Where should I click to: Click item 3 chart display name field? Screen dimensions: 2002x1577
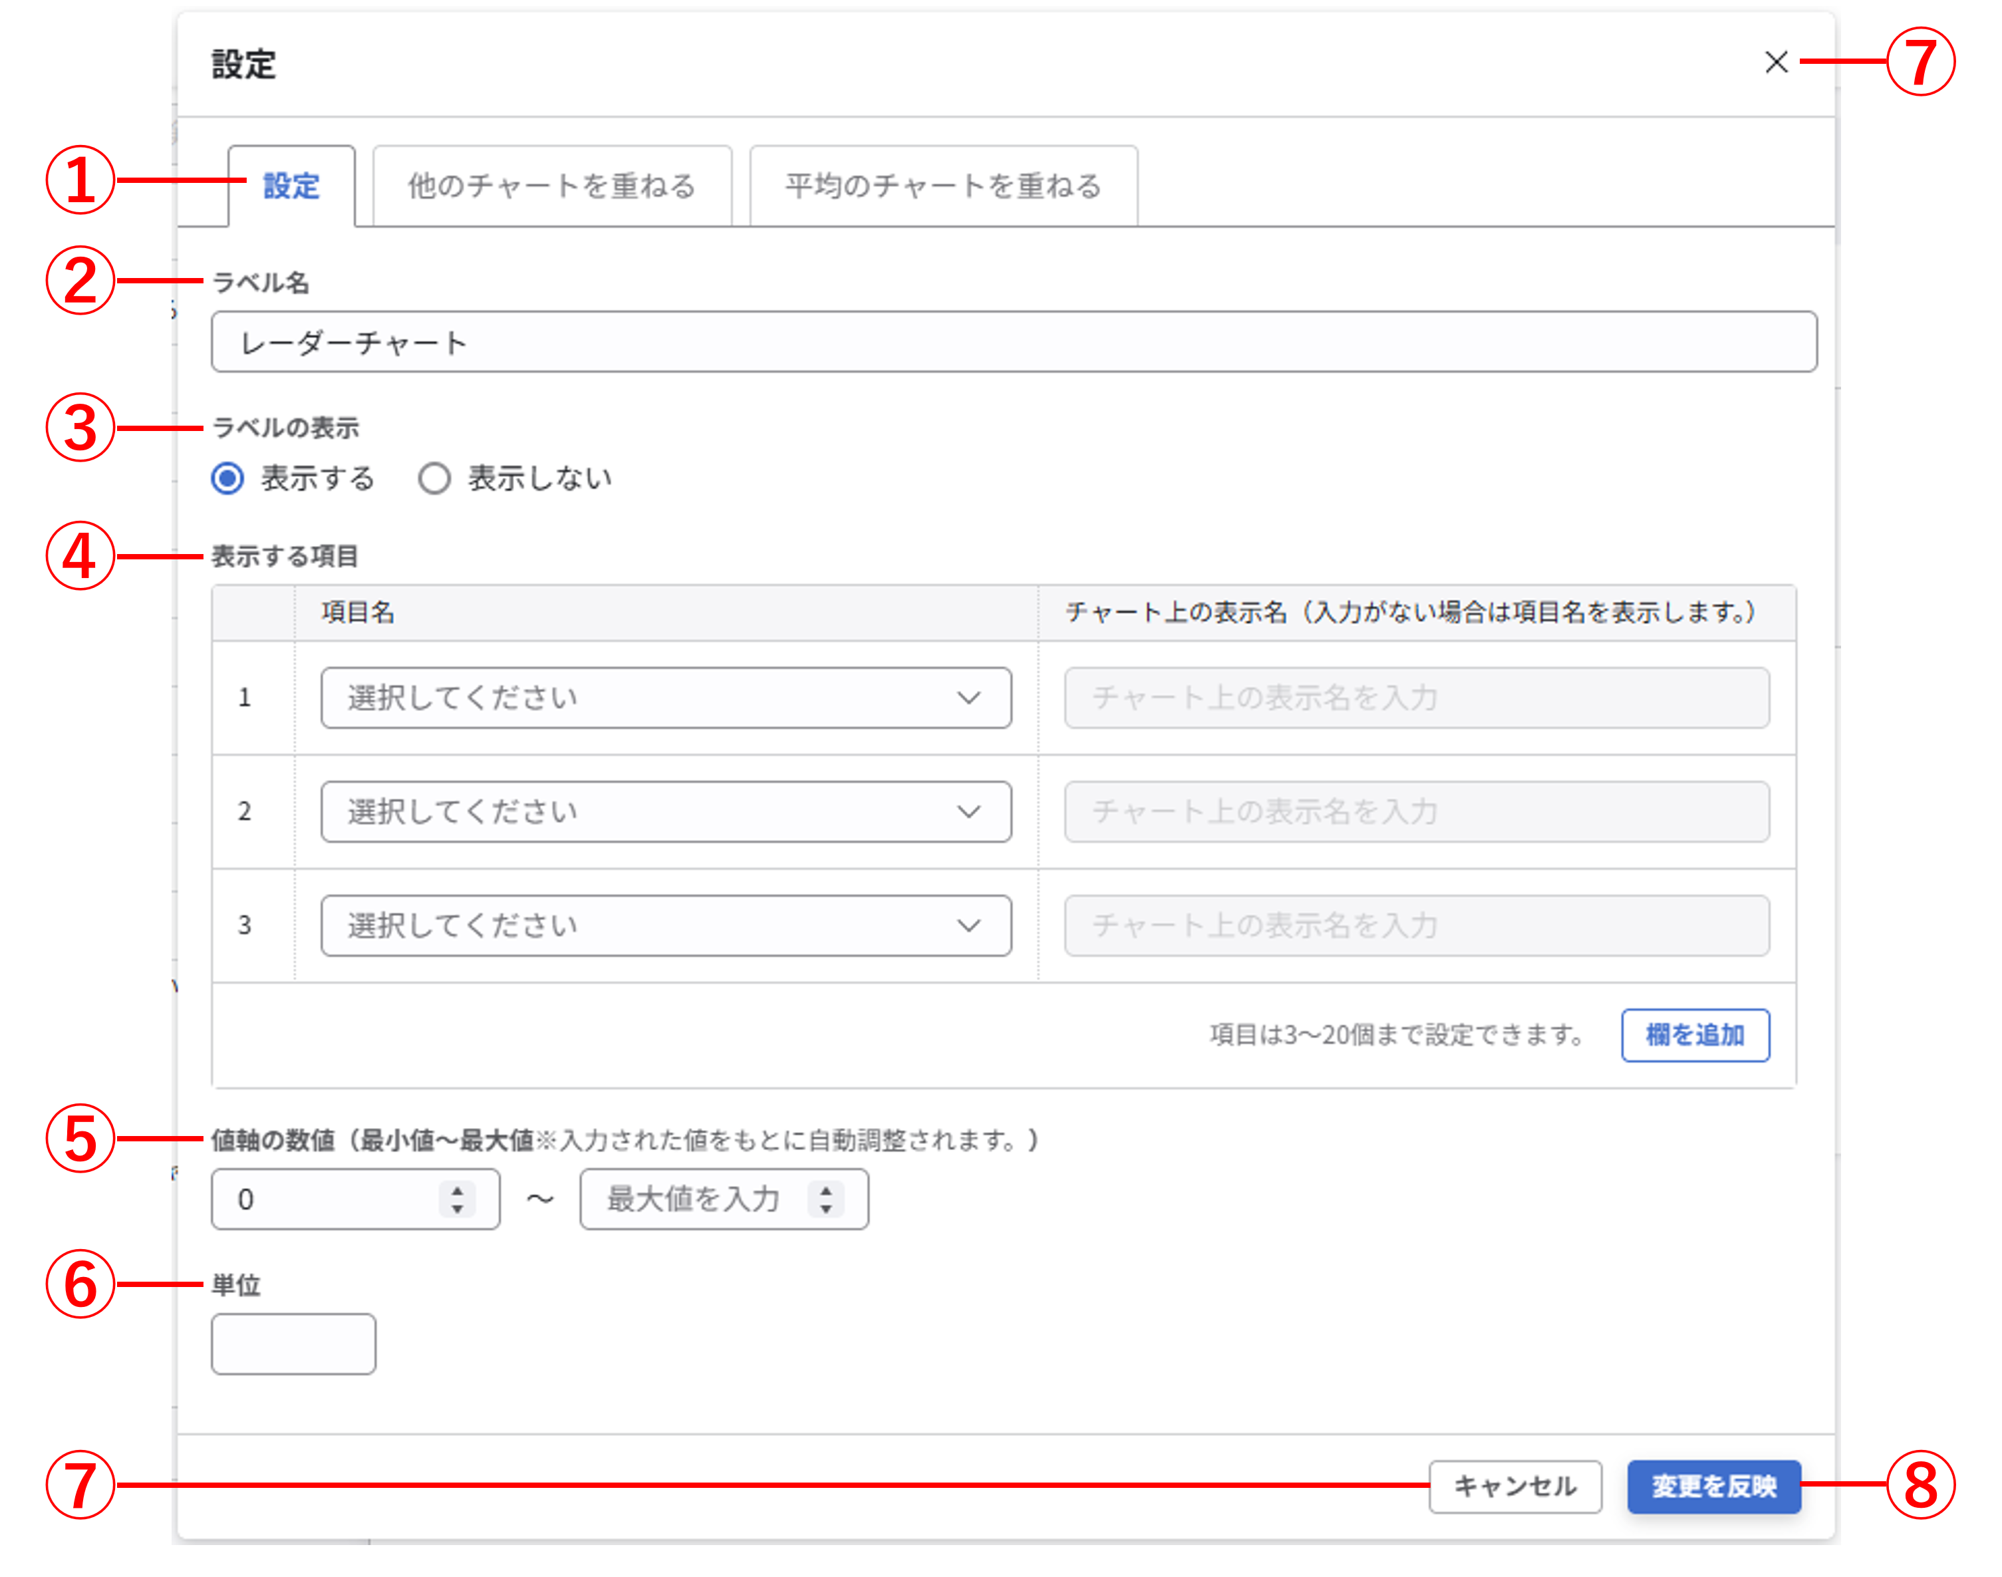click(x=1417, y=926)
